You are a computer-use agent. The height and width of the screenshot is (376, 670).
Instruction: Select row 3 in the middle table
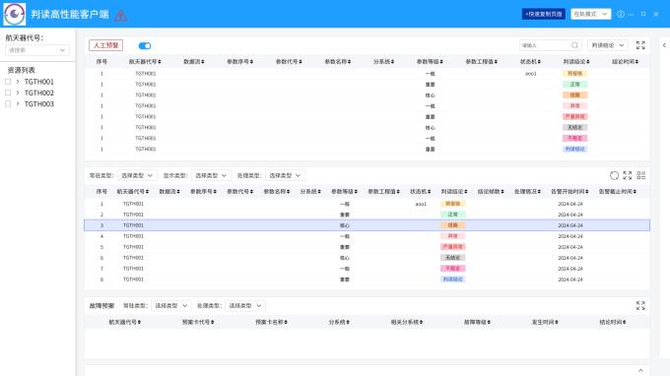(x=368, y=225)
